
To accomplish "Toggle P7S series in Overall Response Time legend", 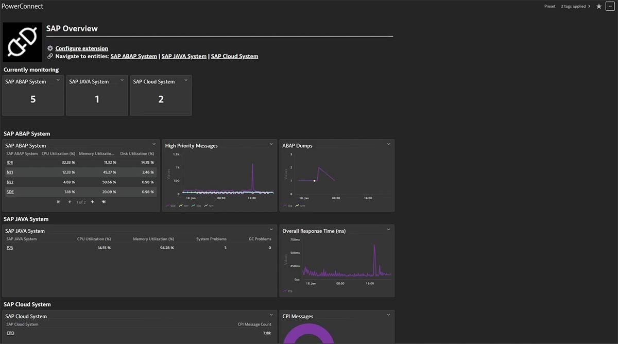I will [289, 291].
